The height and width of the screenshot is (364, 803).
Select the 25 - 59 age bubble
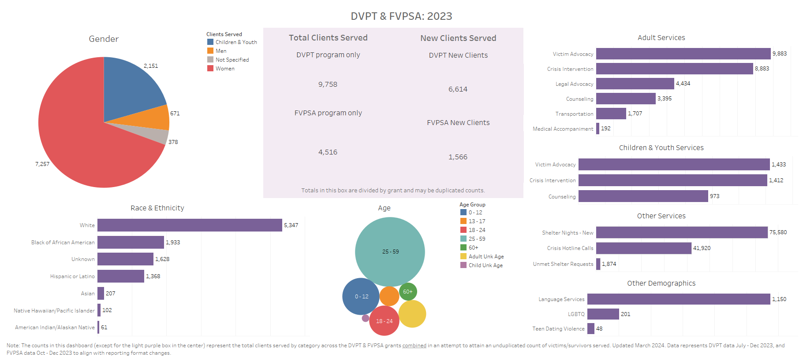point(390,252)
